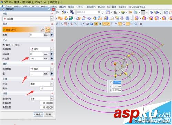Open the 方法 length method dropdown

[x=41, y=84]
